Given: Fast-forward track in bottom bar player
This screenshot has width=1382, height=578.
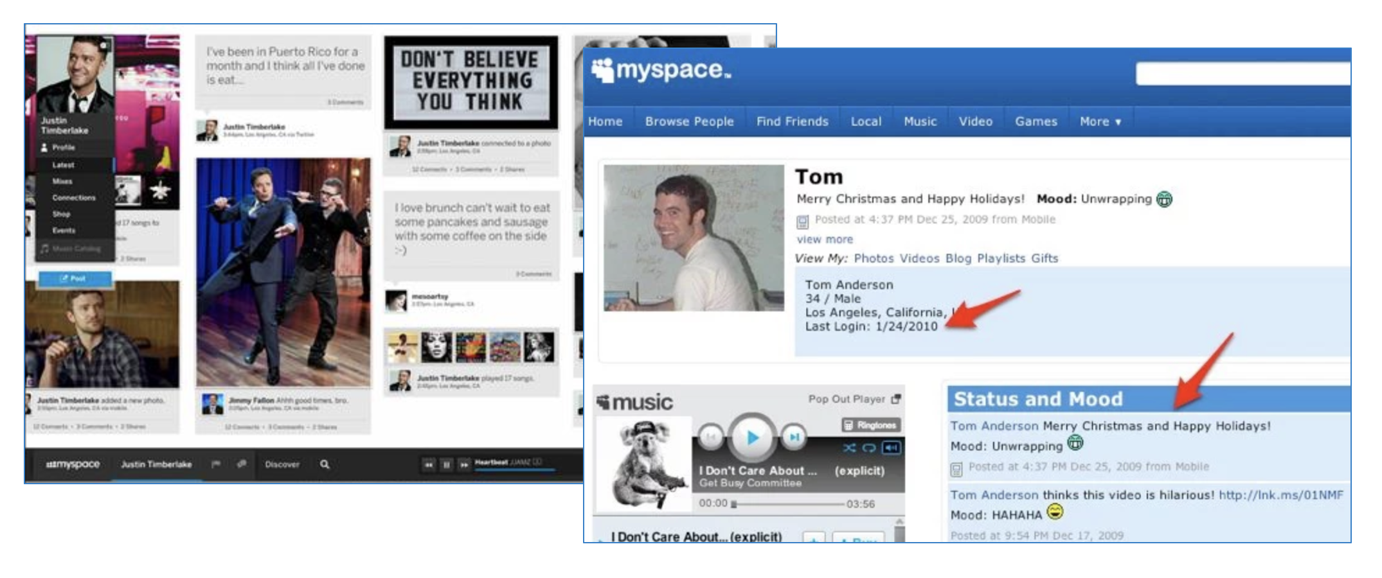Looking at the screenshot, I should click(x=463, y=464).
